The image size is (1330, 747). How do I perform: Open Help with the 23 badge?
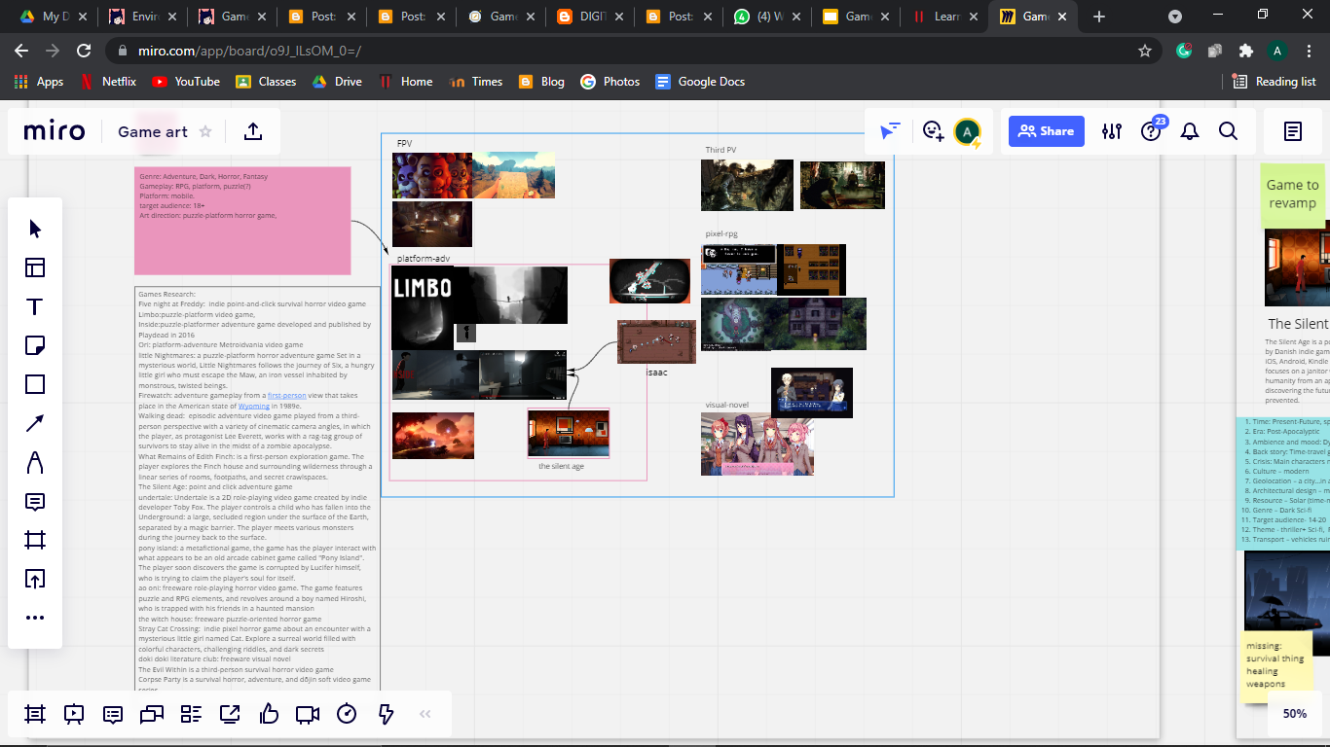pos(1151,131)
